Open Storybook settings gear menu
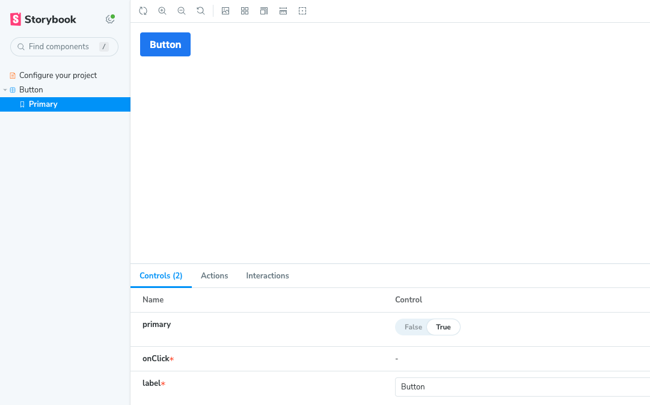 coord(109,19)
